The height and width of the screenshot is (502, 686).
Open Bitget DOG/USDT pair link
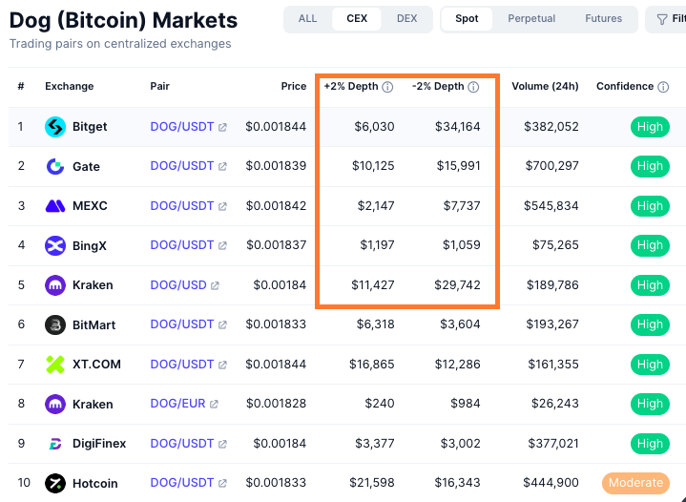[x=182, y=127]
